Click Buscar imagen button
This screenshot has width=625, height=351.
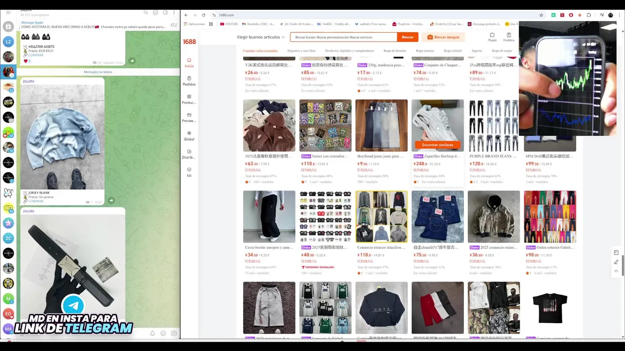click(443, 37)
